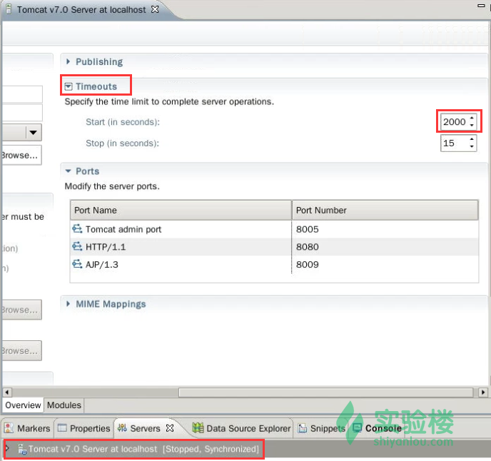
Task: Click the Start (in seconds) label
Action: point(123,122)
